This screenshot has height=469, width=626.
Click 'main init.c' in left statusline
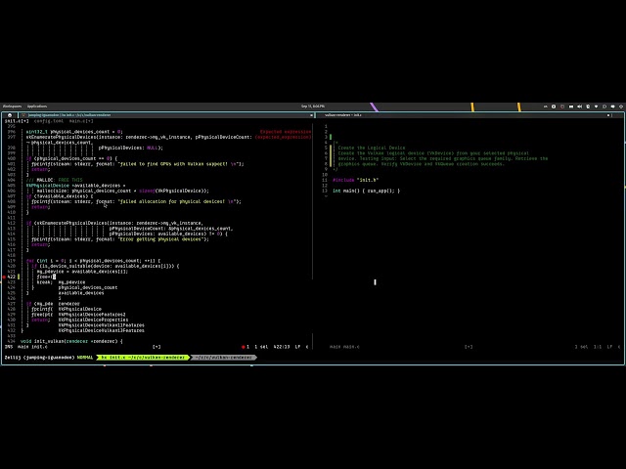pyautogui.click(x=32, y=347)
